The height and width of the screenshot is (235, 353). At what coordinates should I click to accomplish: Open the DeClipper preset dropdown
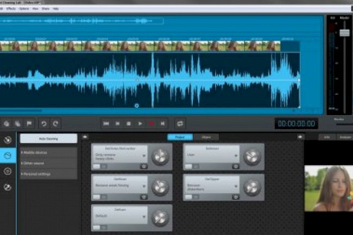click(x=237, y=186)
